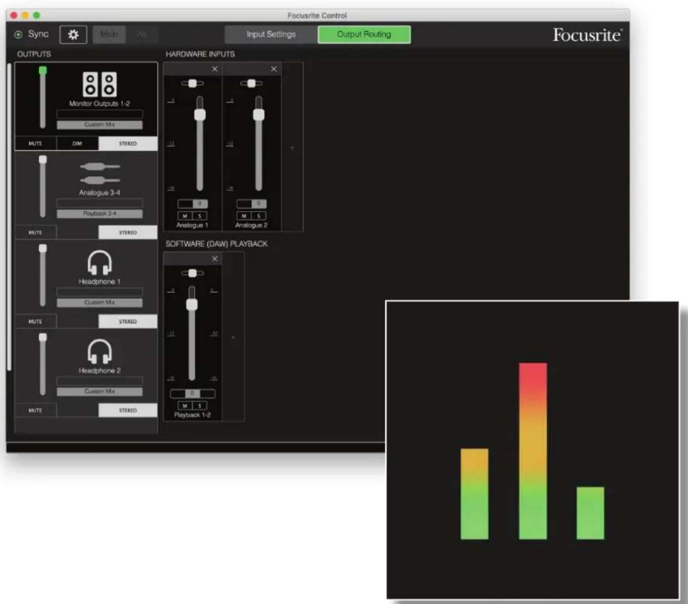The width and height of the screenshot is (688, 604).
Task: Select the Analogue 3-4 jack plugs icon
Action: click(100, 173)
